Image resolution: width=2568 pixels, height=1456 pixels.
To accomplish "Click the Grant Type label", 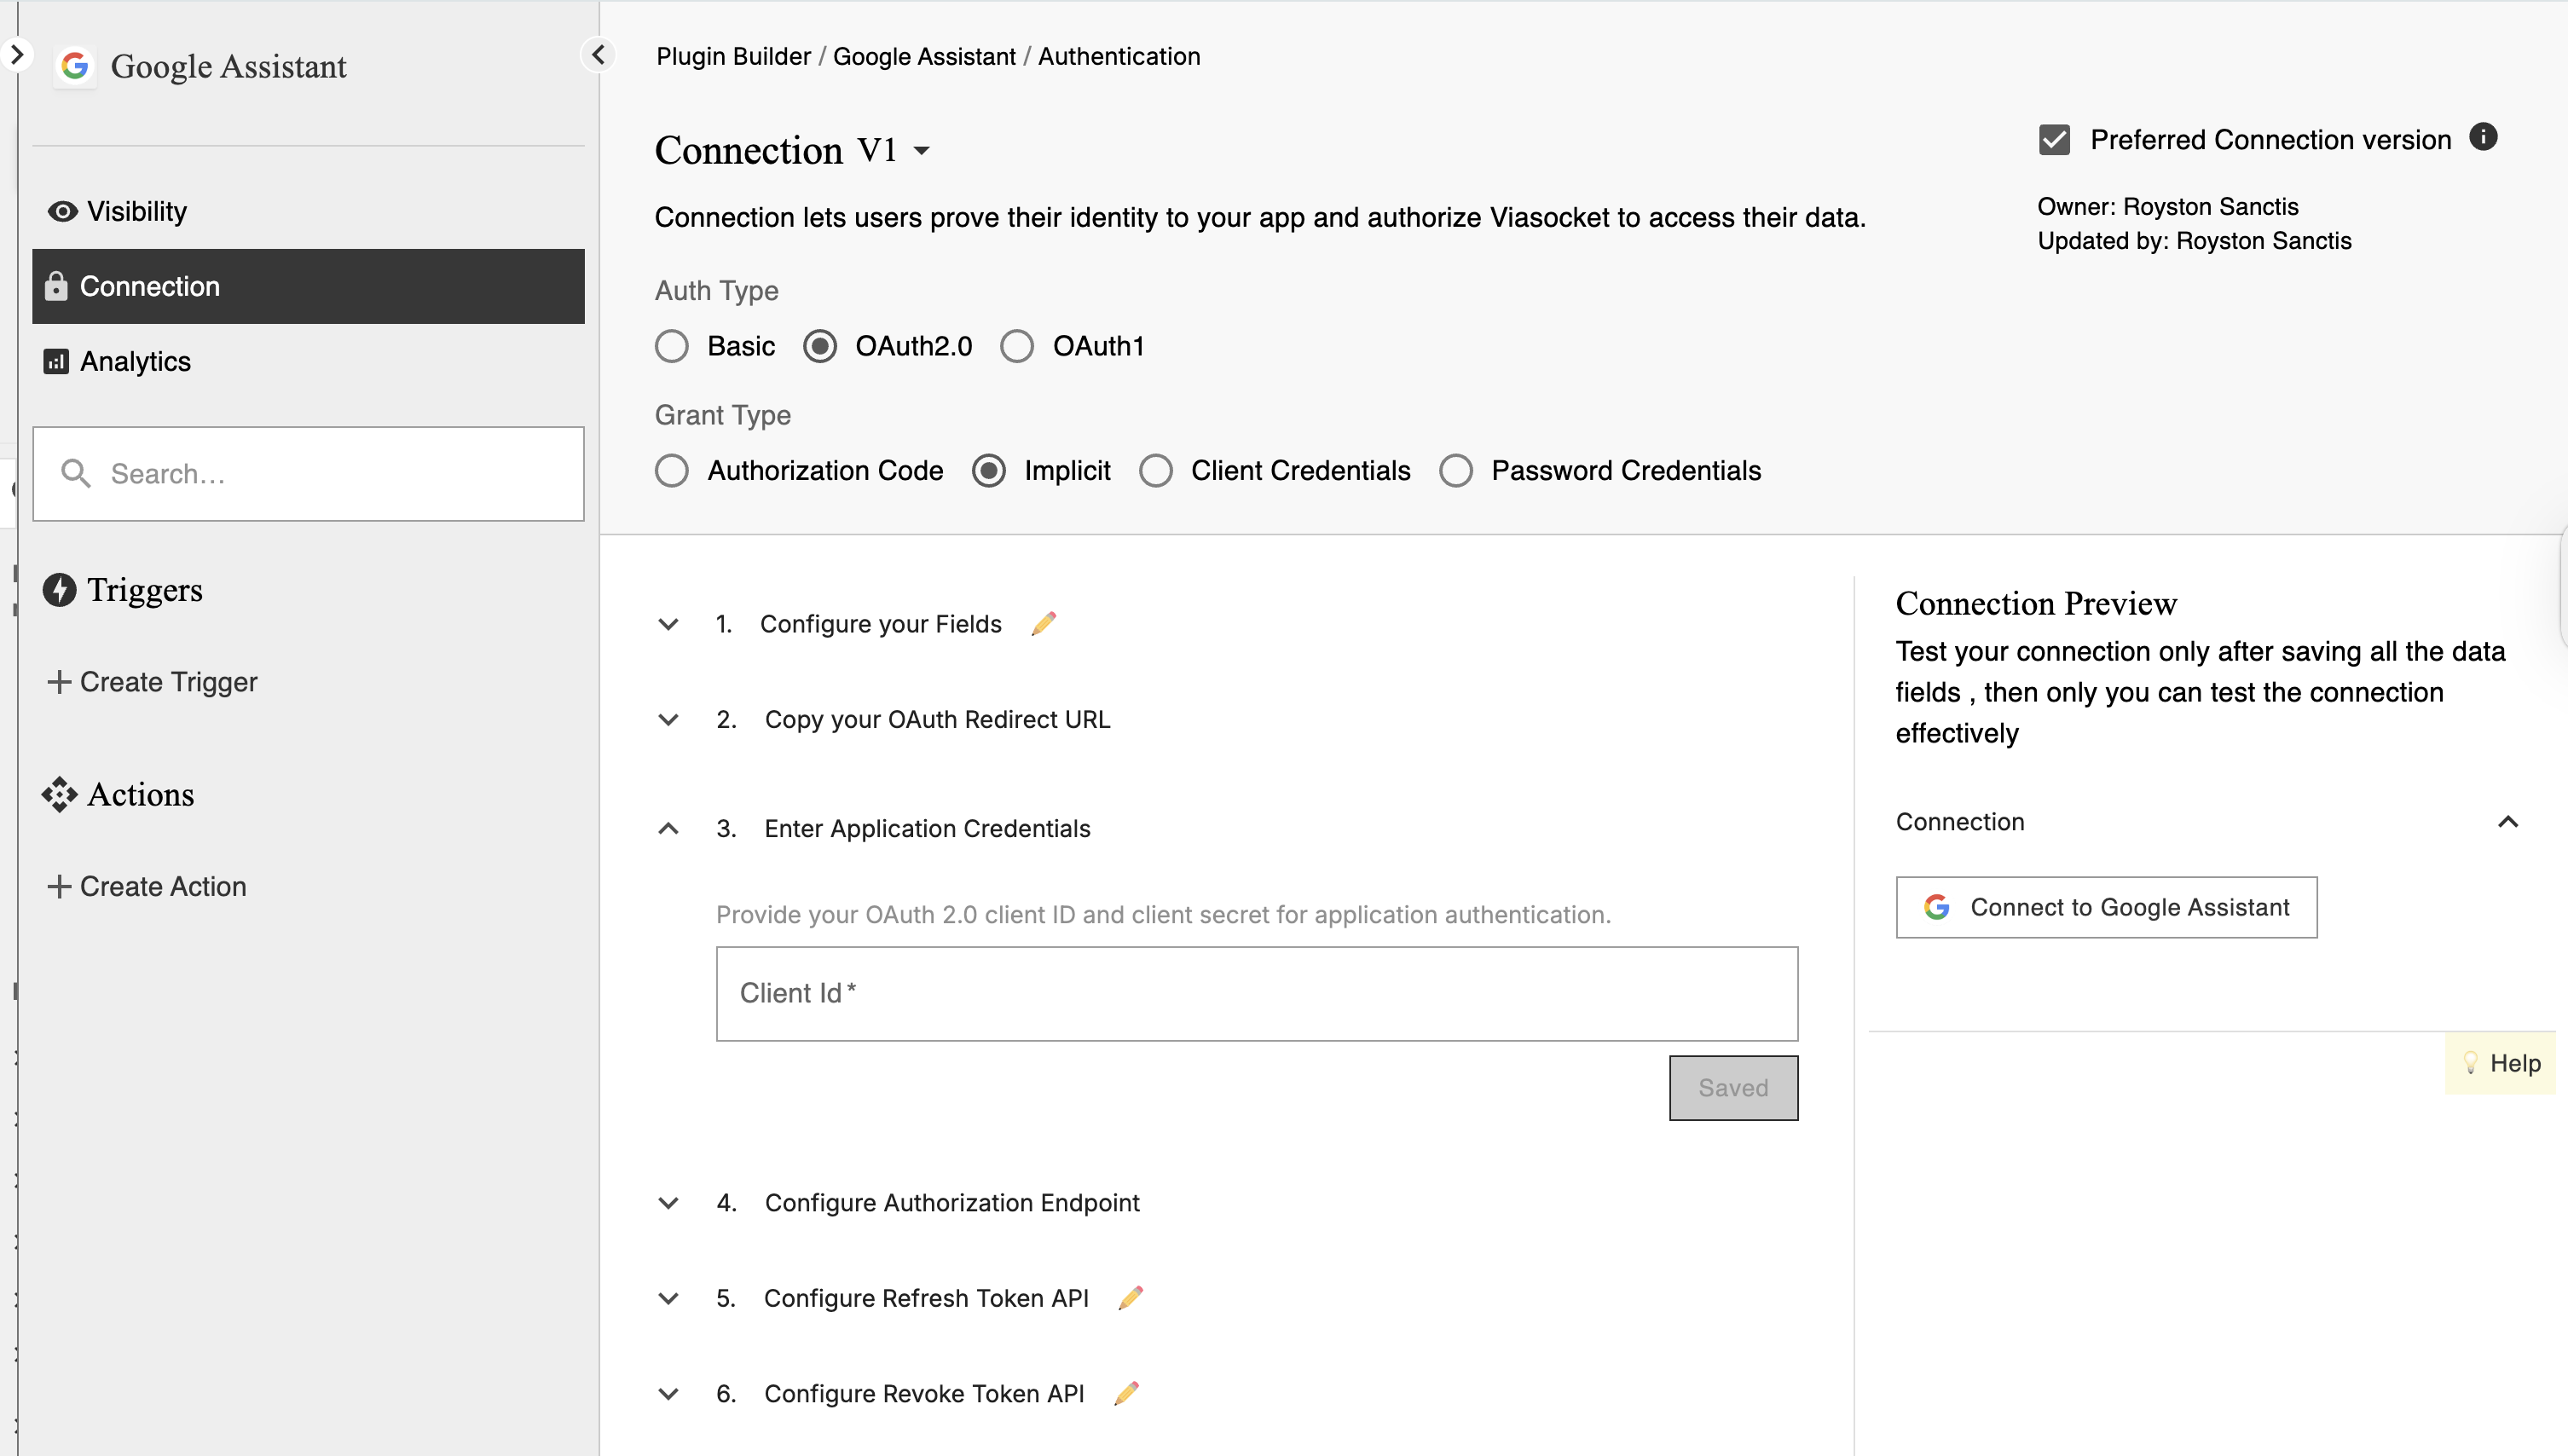I will point(722,415).
